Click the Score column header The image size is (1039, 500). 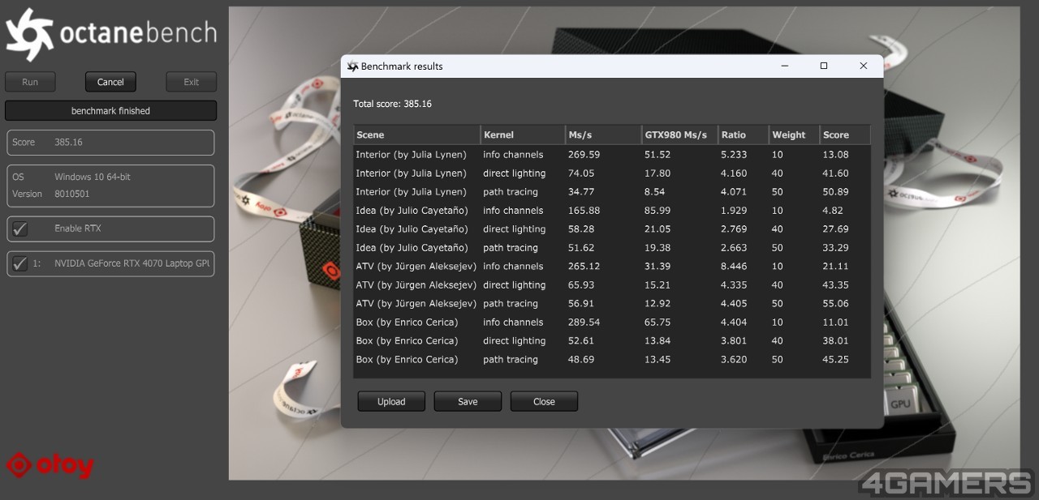click(845, 135)
